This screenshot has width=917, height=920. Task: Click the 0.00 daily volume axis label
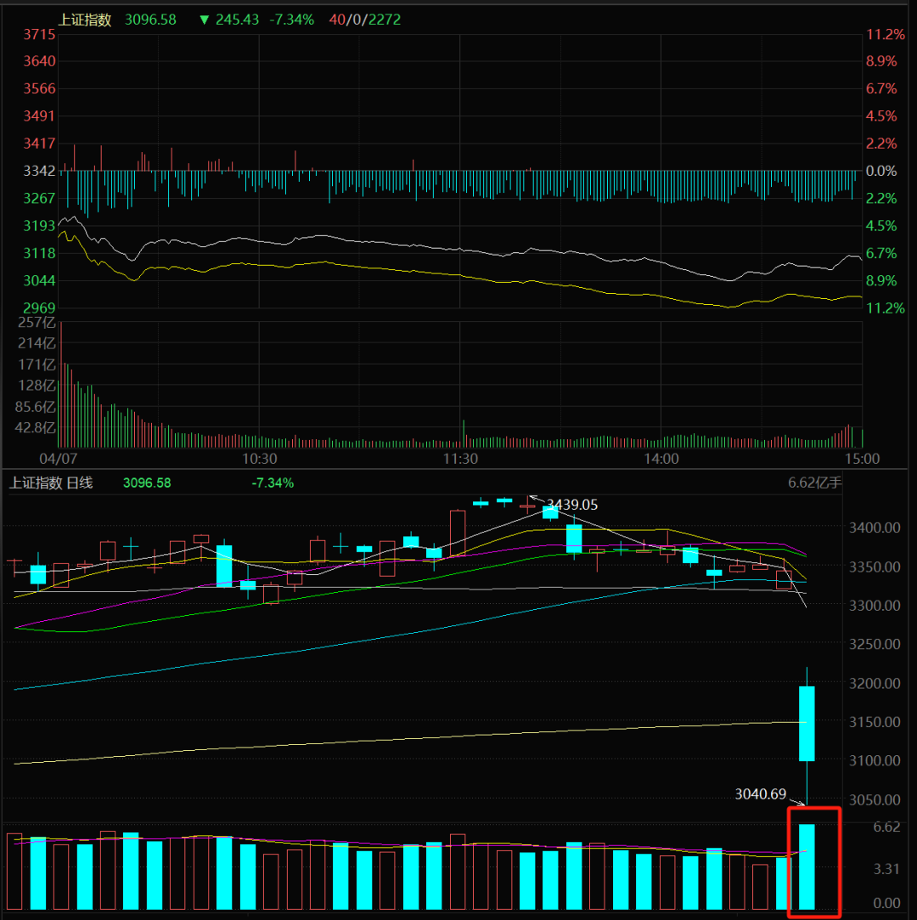point(886,904)
